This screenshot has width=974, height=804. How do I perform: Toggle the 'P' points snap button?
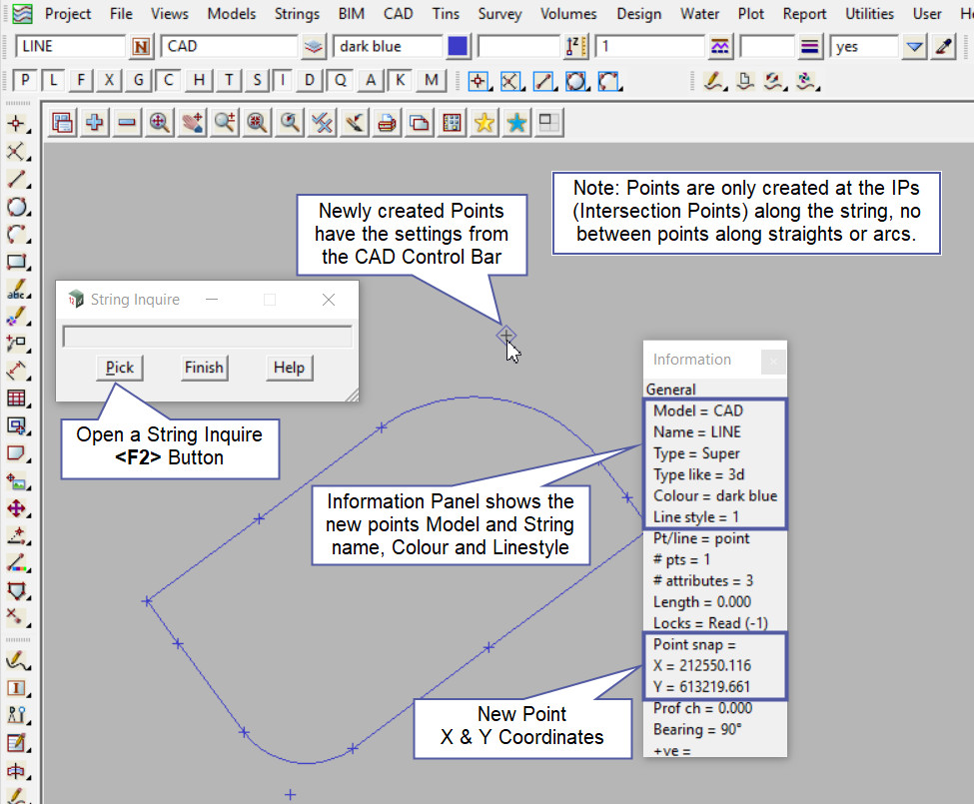[x=26, y=81]
